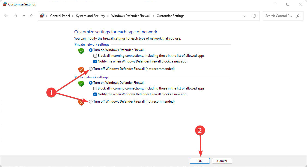Screen dimensions: 307x167
Task: Click red shield icon in Public settings
Action: 81,102
